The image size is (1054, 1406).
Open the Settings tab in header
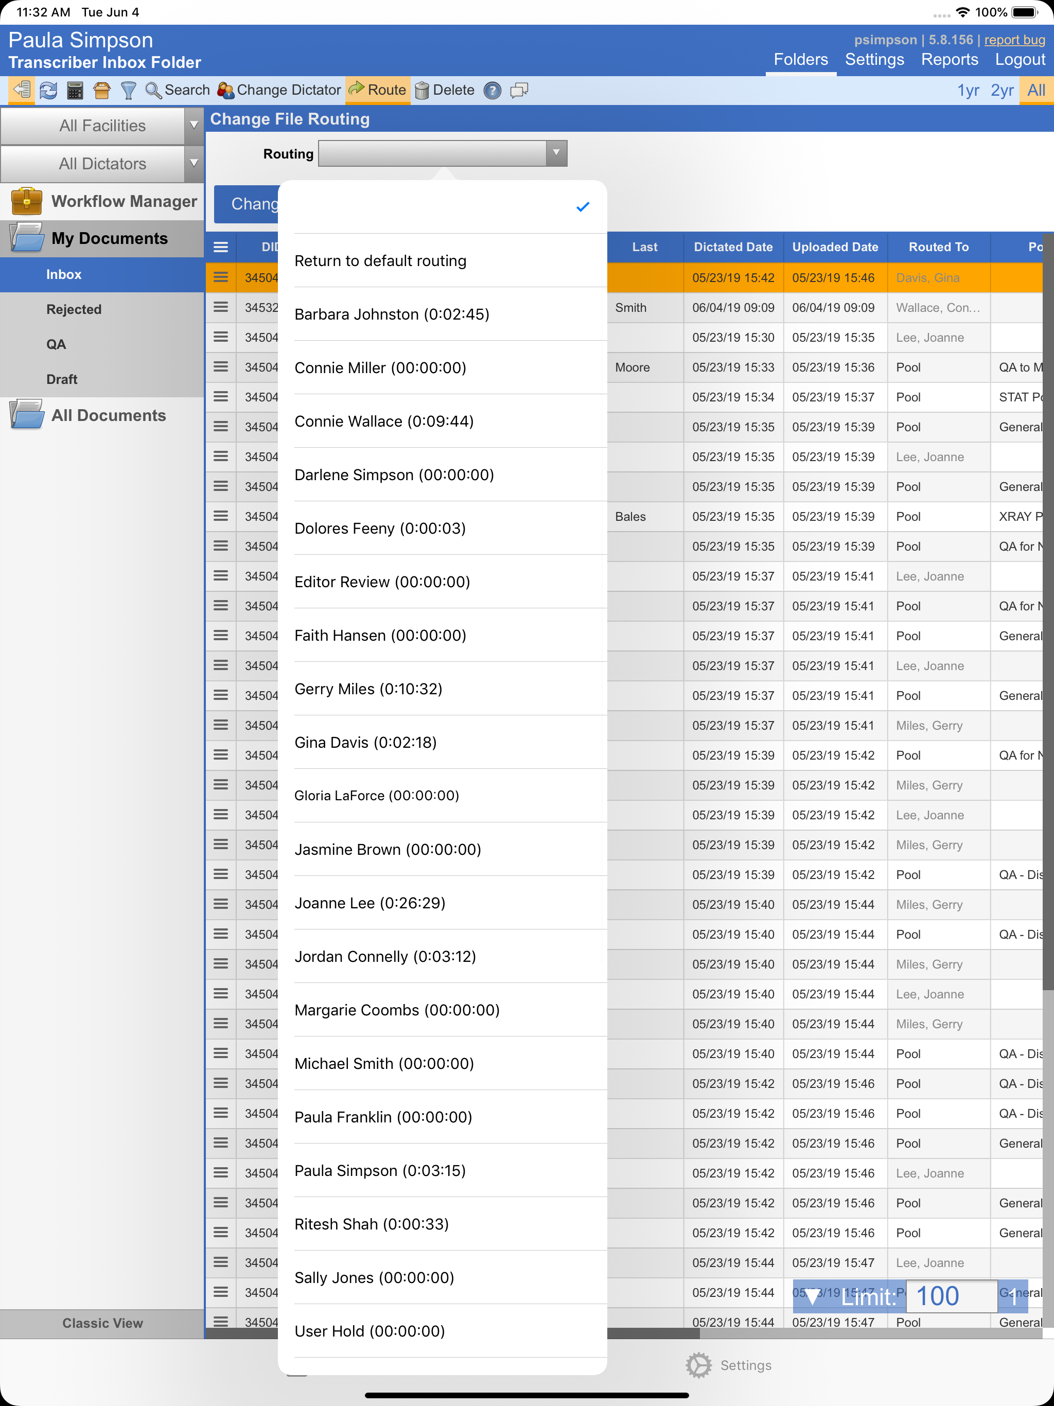pos(874,60)
